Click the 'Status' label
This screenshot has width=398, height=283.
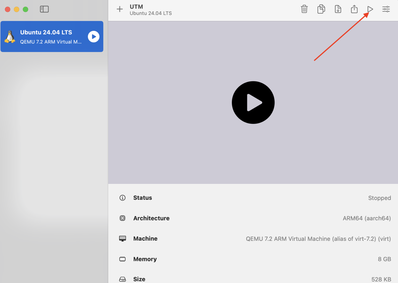pos(143,198)
